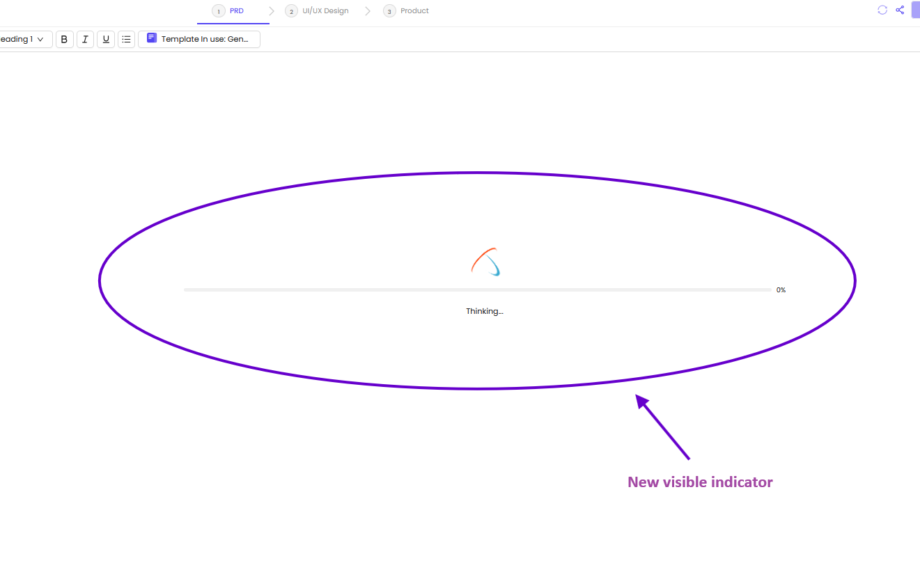Click the 'Thinking...' status text
This screenshot has width=920, height=579.
pos(485,311)
